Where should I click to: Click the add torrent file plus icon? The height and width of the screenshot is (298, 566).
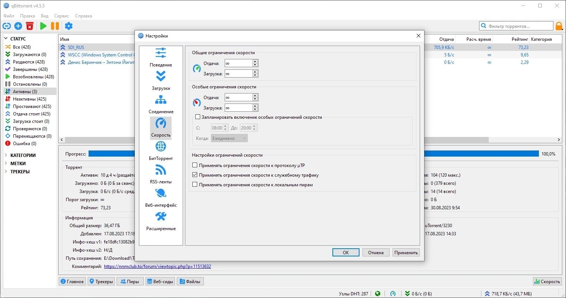click(18, 26)
